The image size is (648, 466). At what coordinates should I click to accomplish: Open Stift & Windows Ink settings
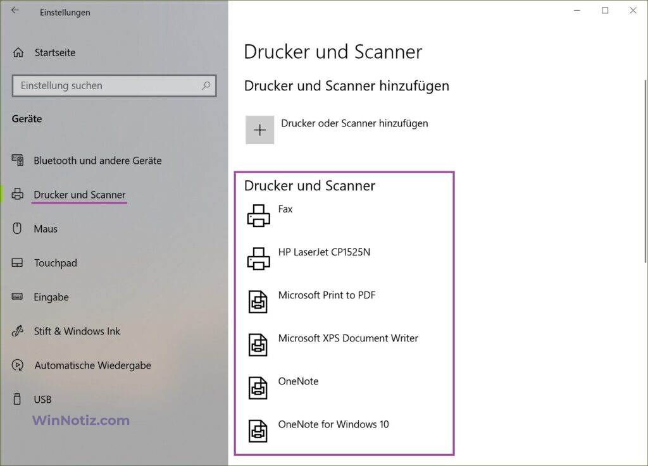(77, 331)
